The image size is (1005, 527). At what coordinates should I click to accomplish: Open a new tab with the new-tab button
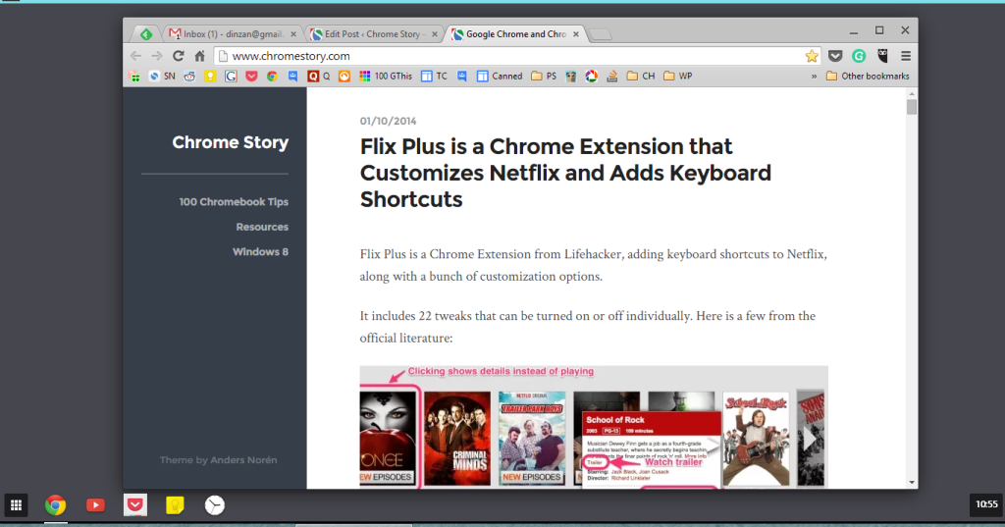600,34
